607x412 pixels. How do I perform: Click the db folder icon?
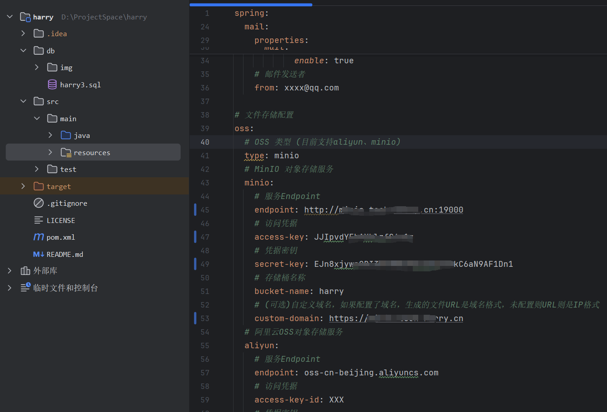39,51
